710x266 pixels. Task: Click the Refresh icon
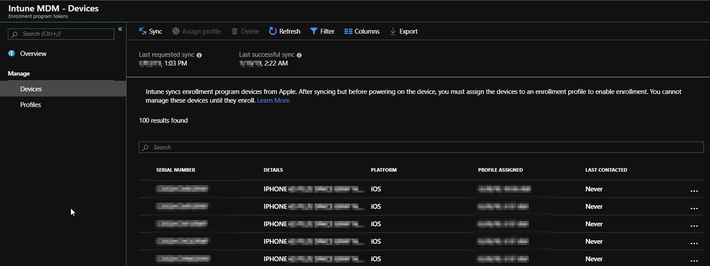[273, 31]
